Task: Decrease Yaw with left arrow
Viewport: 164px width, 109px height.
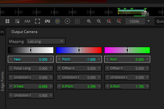Action: click(11, 59)
